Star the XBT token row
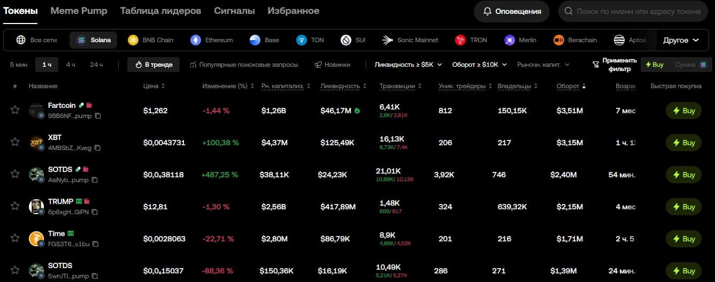The image size is (715, 282). (x=15, y=142)
